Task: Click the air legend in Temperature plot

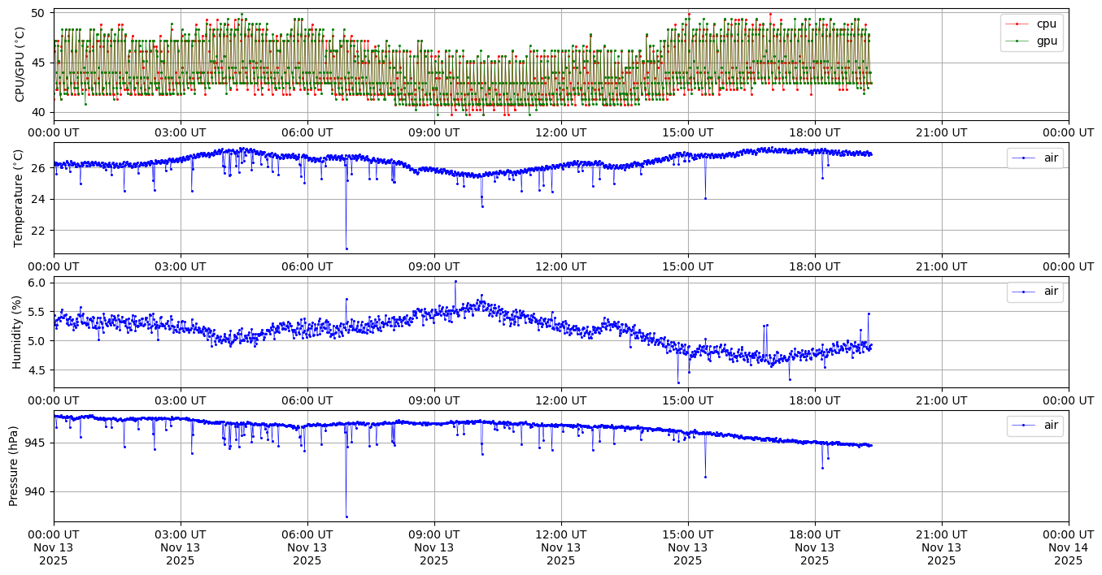Action: point(1051,158)
